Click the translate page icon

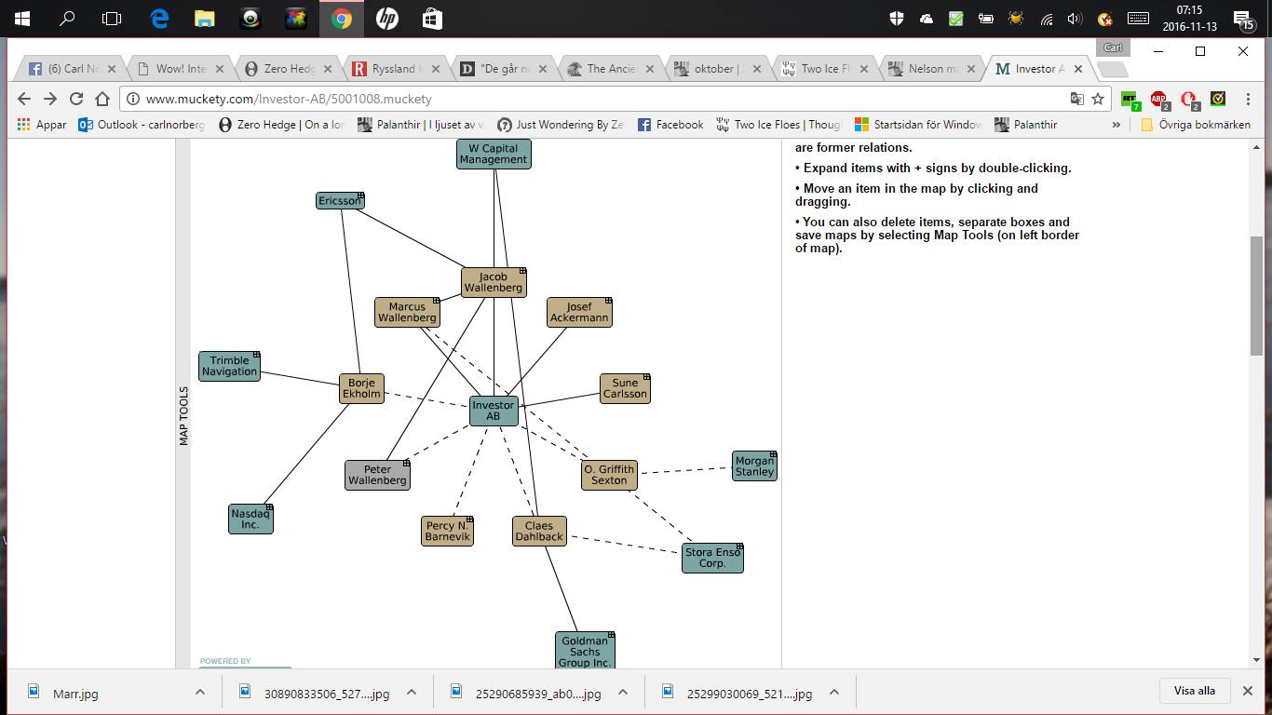coord(1077,99)
